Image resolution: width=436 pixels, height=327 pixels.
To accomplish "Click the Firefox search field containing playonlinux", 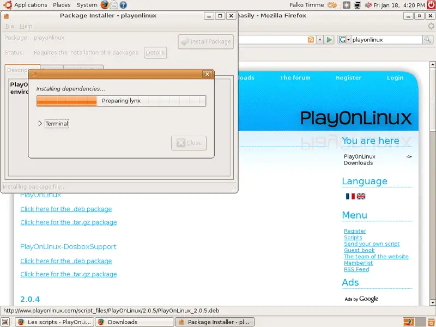I will pyautogui.click(x=386, y=40).
